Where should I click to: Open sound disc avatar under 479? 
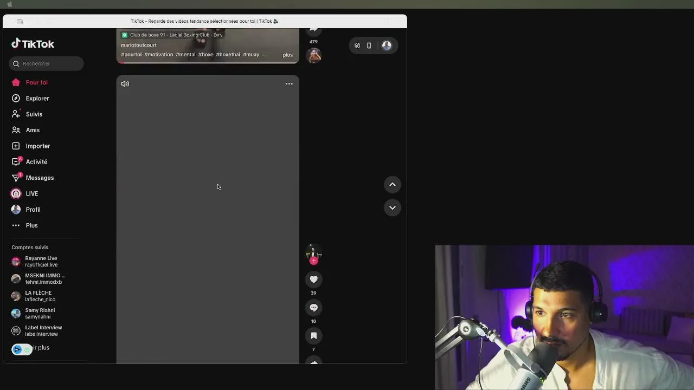coord(313,55)
